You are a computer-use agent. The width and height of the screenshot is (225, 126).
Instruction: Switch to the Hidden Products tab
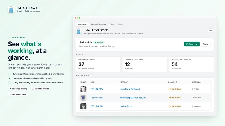(98, 24)
